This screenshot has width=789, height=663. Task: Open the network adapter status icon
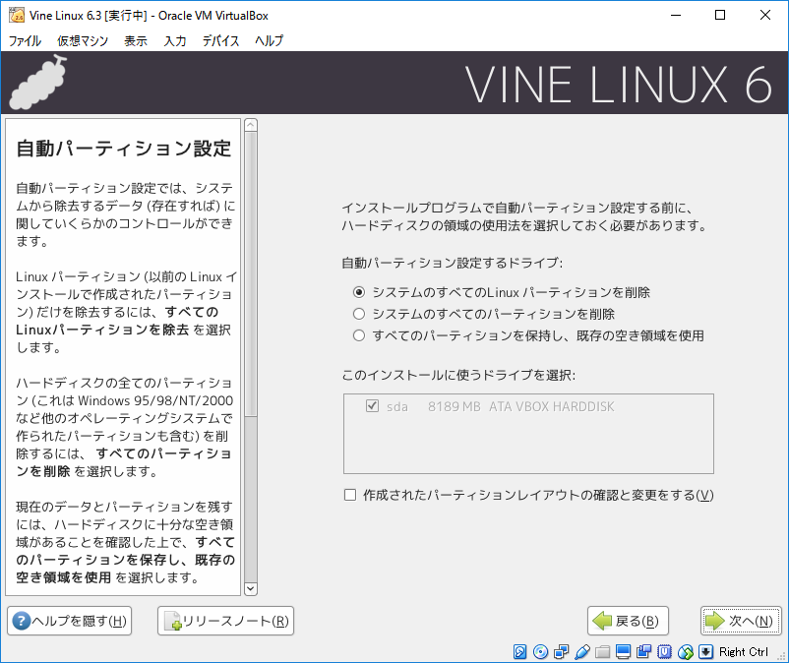(561, 652)
